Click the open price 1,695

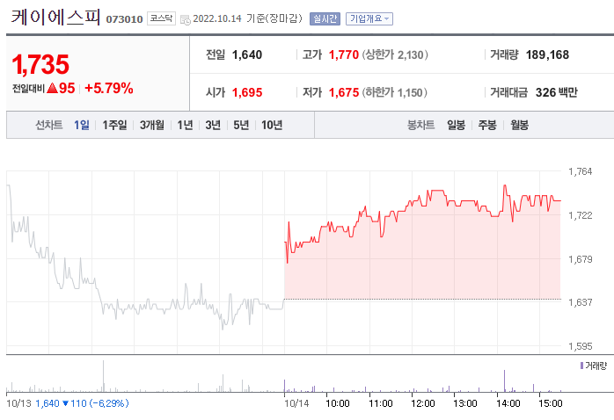click(x=247, y=92)
